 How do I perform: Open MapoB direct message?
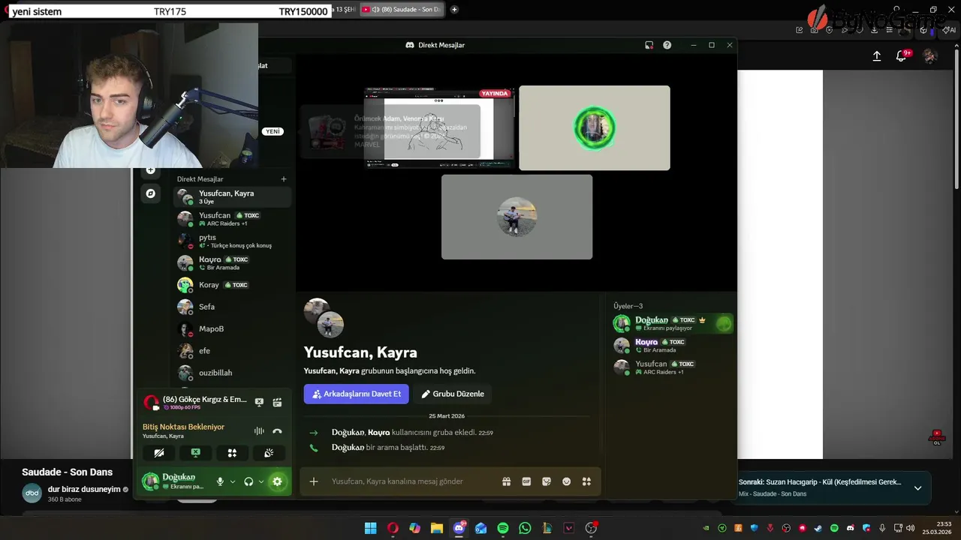tap(232, 328)
